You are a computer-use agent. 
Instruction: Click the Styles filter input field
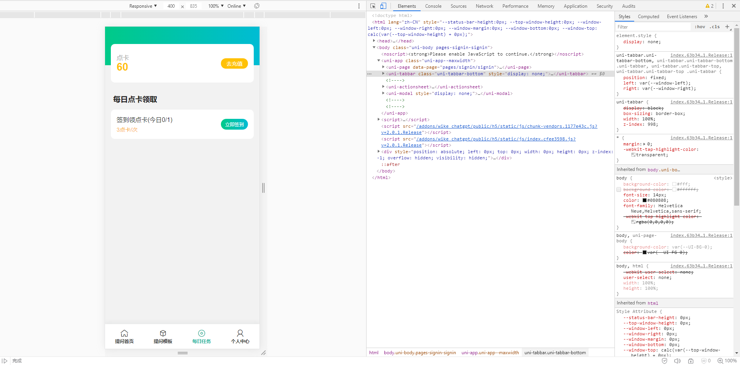click(653, 27)
